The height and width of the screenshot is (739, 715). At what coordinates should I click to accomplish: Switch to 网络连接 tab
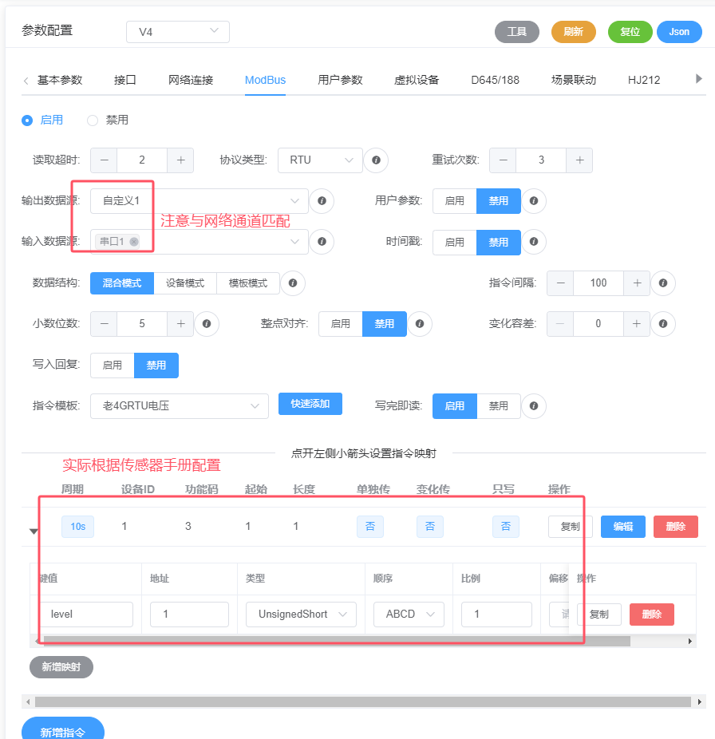[x=191, y=80]
